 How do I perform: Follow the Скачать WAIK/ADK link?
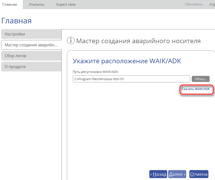(196, 89)
